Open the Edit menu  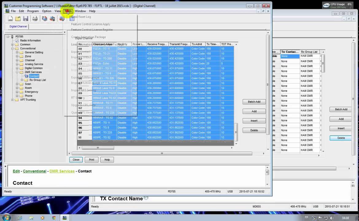click(x=21, y=11)
